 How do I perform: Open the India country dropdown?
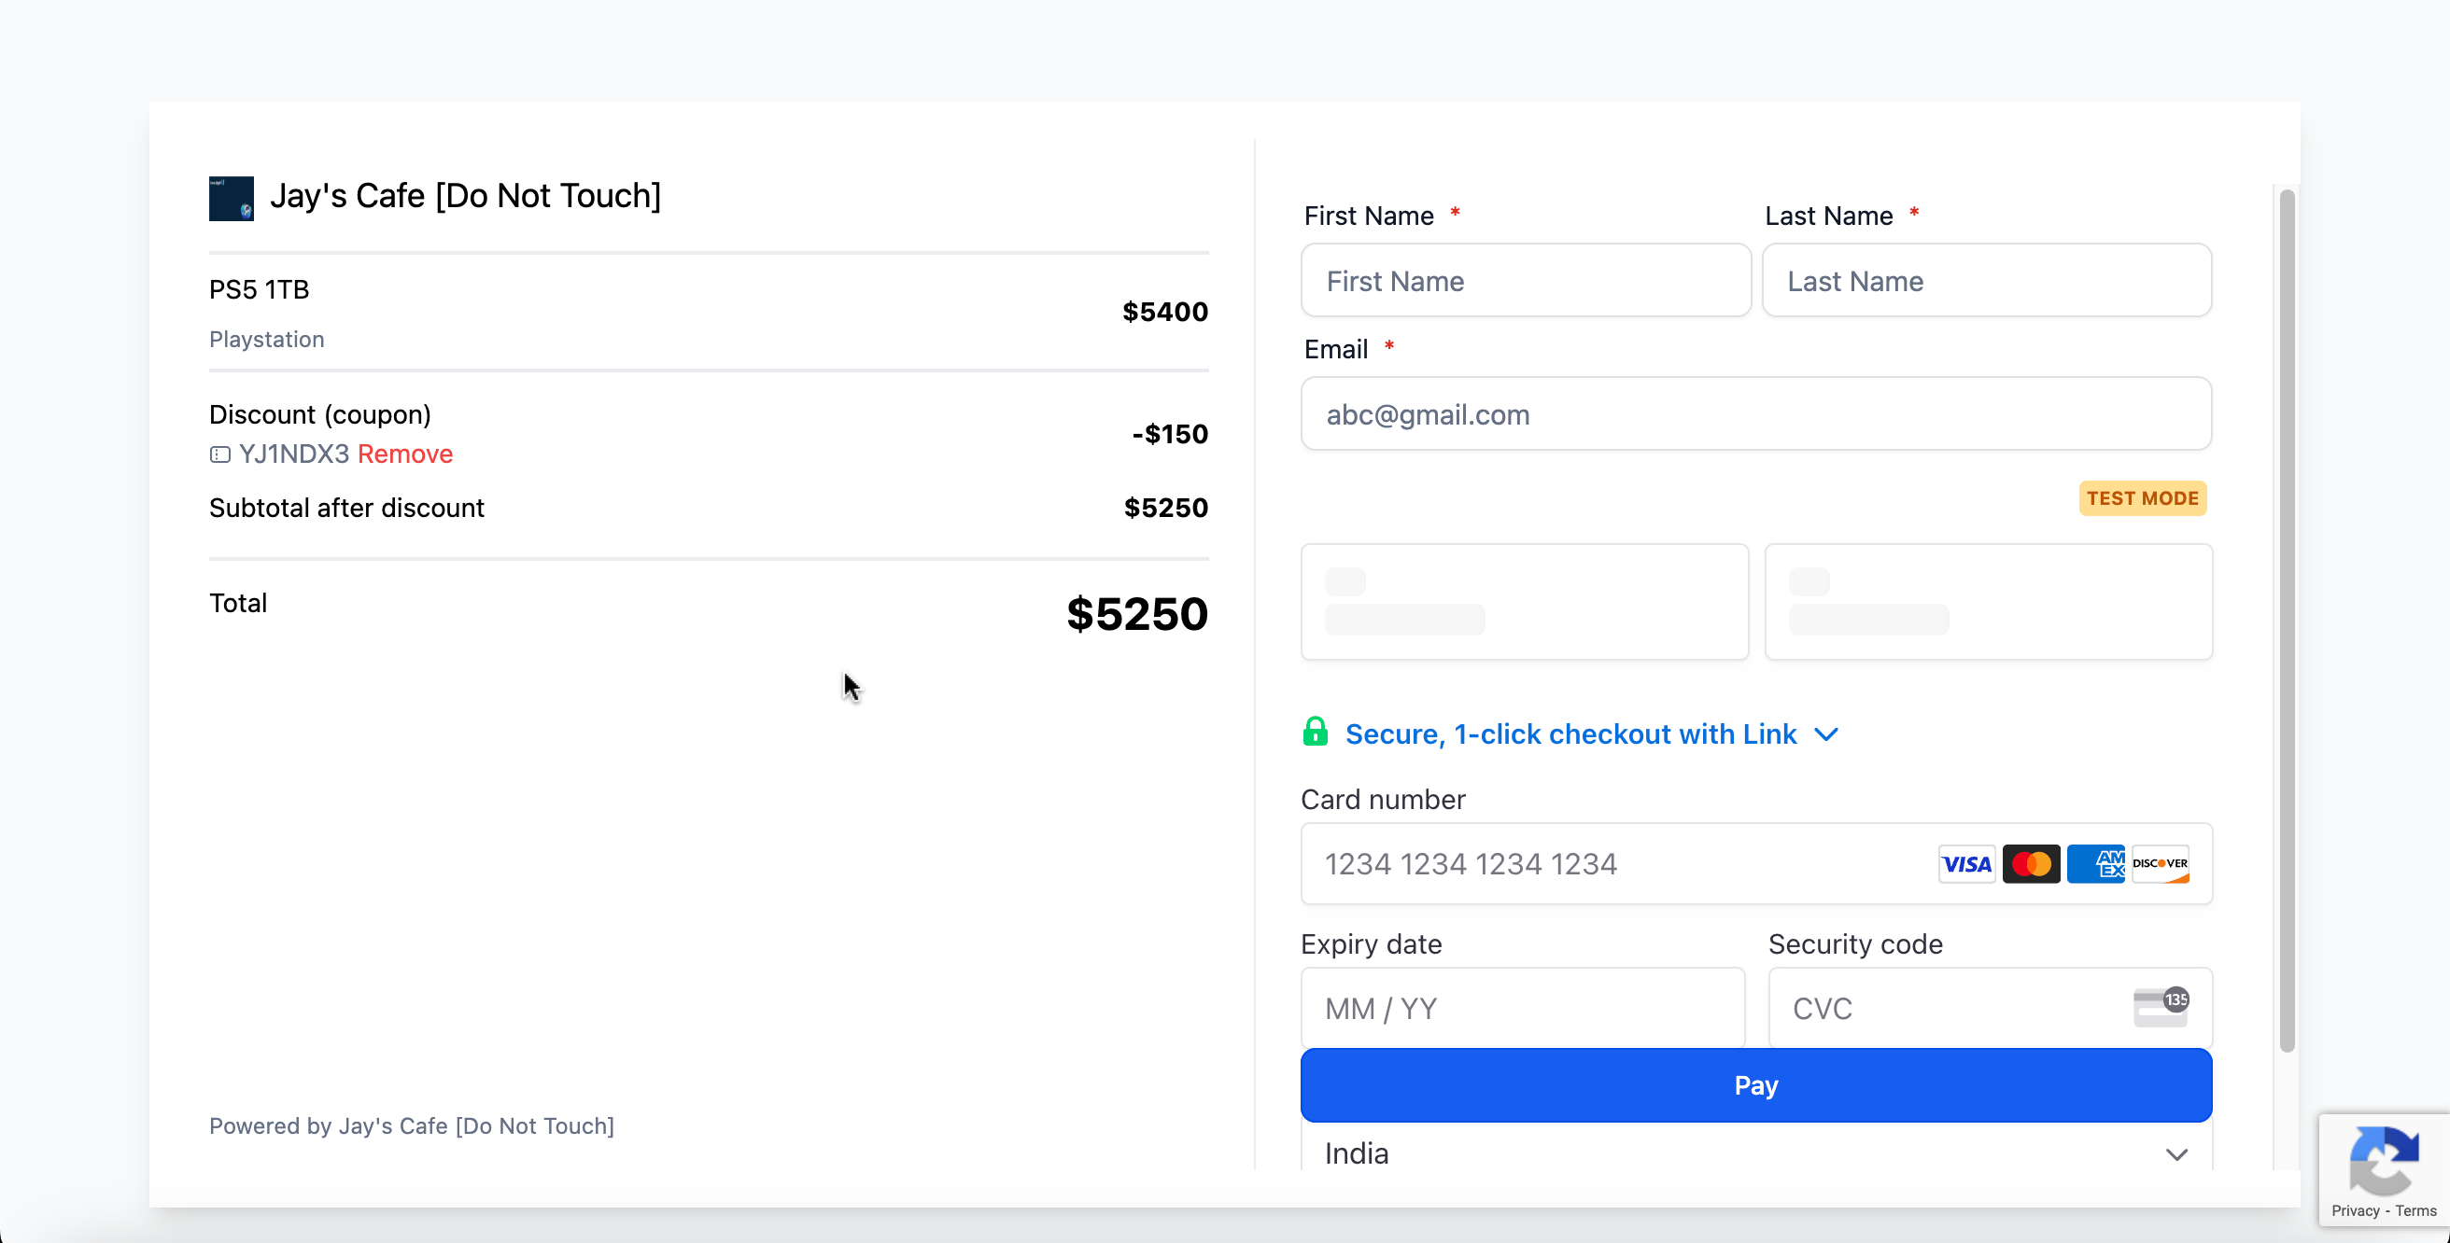click(1755, 1153)
